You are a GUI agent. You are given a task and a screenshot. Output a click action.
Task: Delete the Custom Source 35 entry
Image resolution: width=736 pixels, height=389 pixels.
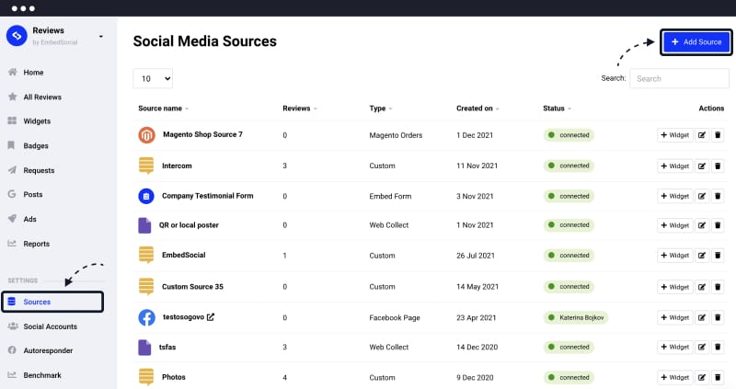pyautogui.click(x=718, y=287)
